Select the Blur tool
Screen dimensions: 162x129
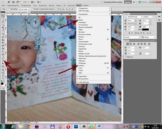point(3,51)
